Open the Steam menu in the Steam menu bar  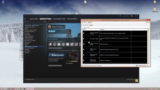point(25,16)
